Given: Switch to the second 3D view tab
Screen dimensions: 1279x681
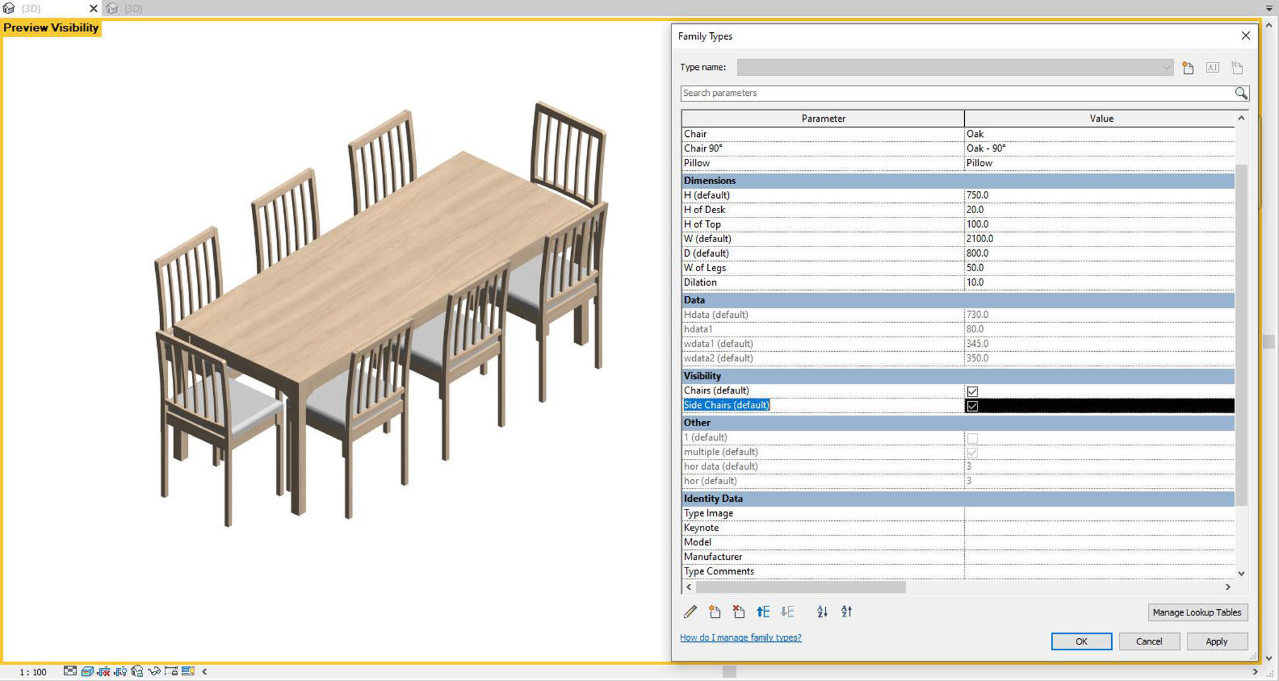Looking at the screenshot, I should (x=130, y=8).
